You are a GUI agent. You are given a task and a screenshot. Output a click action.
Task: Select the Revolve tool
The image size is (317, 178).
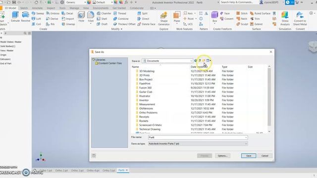[25, 16]
